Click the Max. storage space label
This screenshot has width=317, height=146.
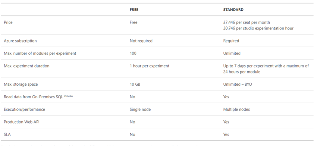click(x=21, y=85)
